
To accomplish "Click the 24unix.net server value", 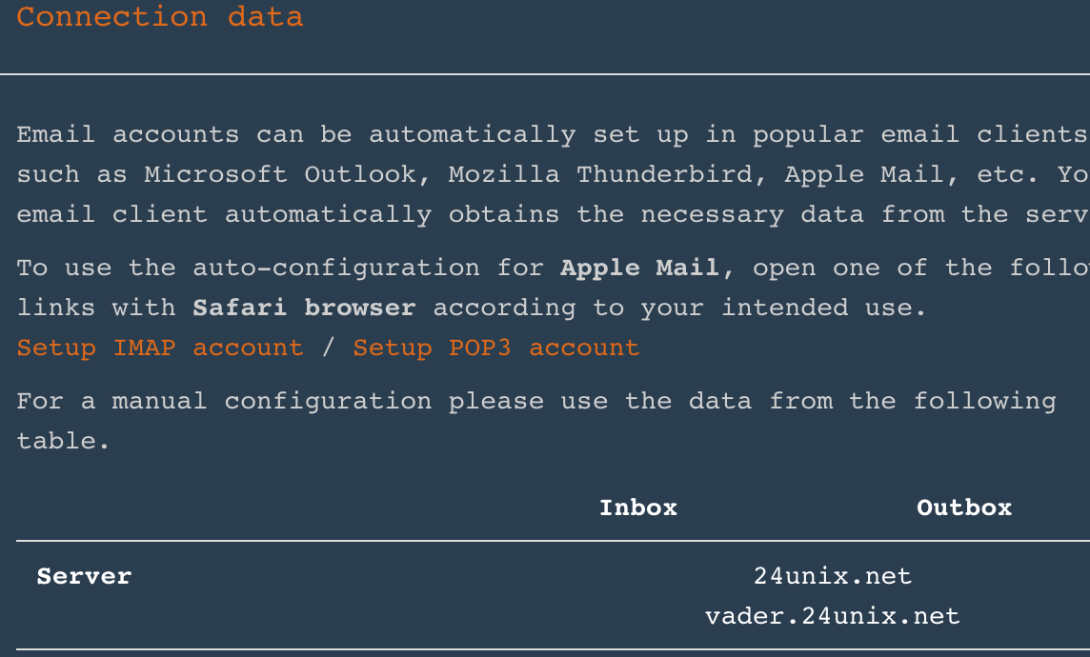I will point(832,576).
